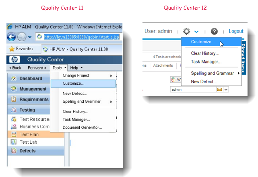258x177 pixels.
Task: Choose Clear History... in the gear dropdown menu
Action: click(211, 53)
